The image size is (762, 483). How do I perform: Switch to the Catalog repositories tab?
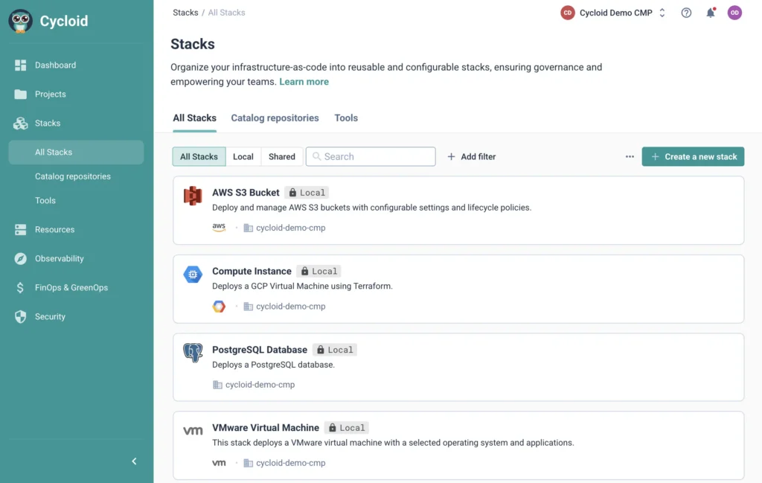(x=275, y=118)
